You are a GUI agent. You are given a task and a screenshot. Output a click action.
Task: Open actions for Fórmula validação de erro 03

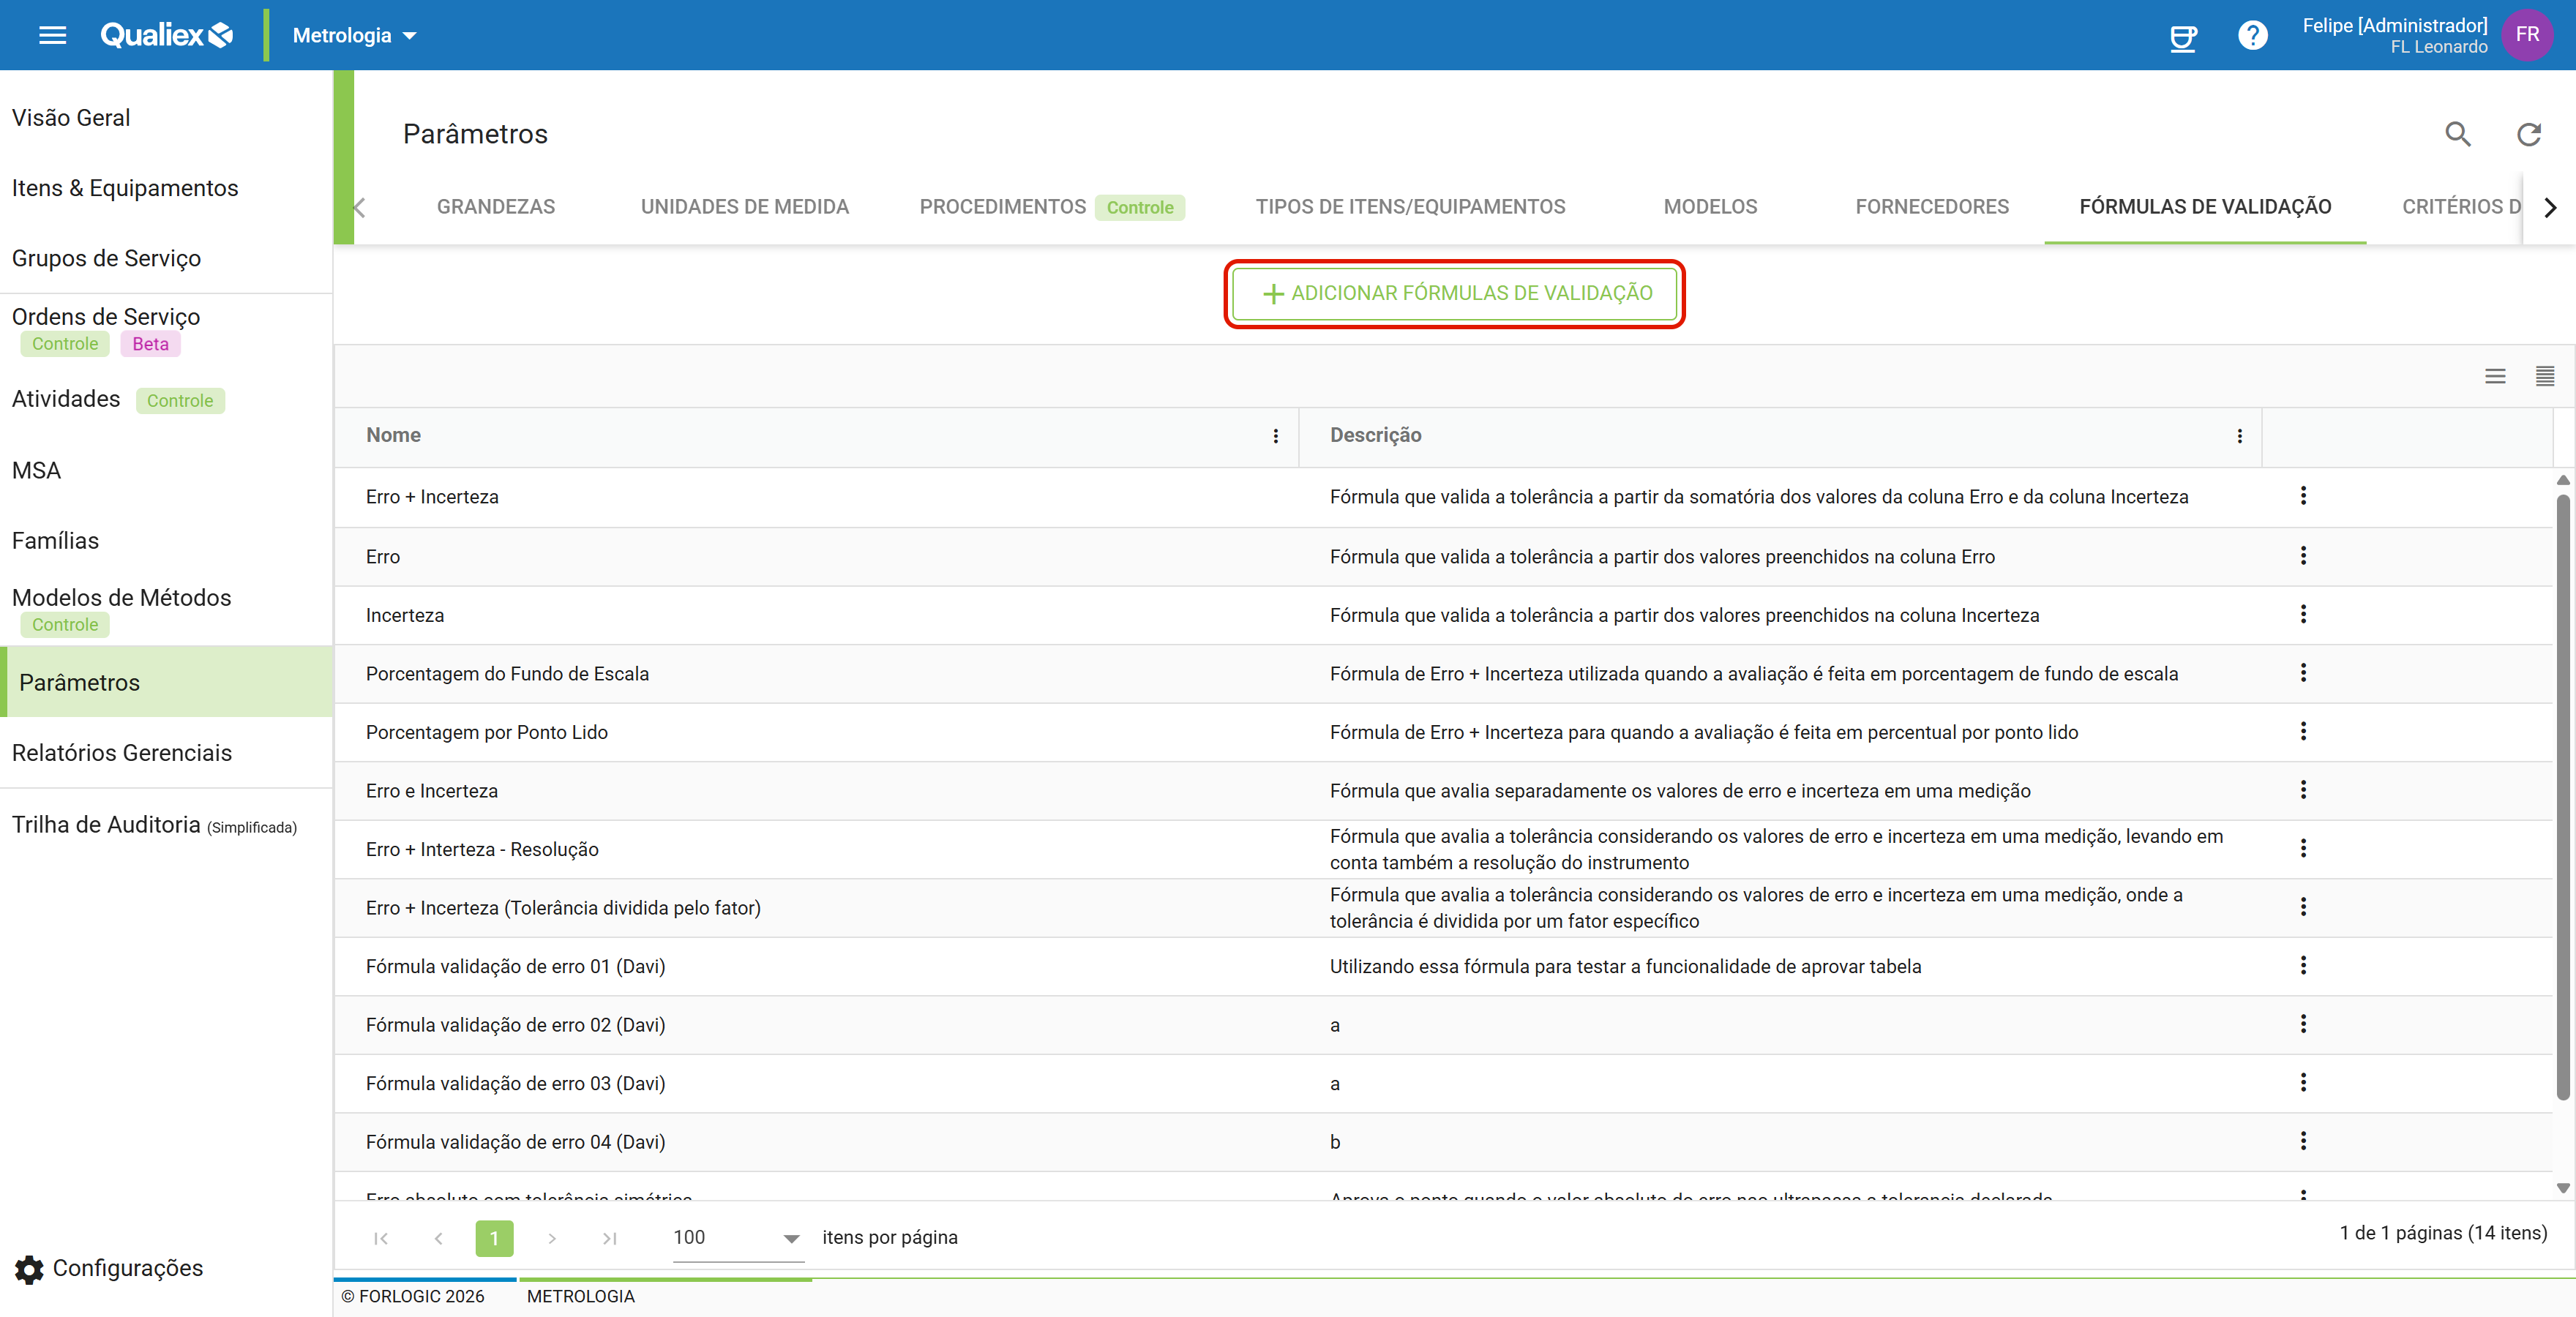pos(2303,1083)
